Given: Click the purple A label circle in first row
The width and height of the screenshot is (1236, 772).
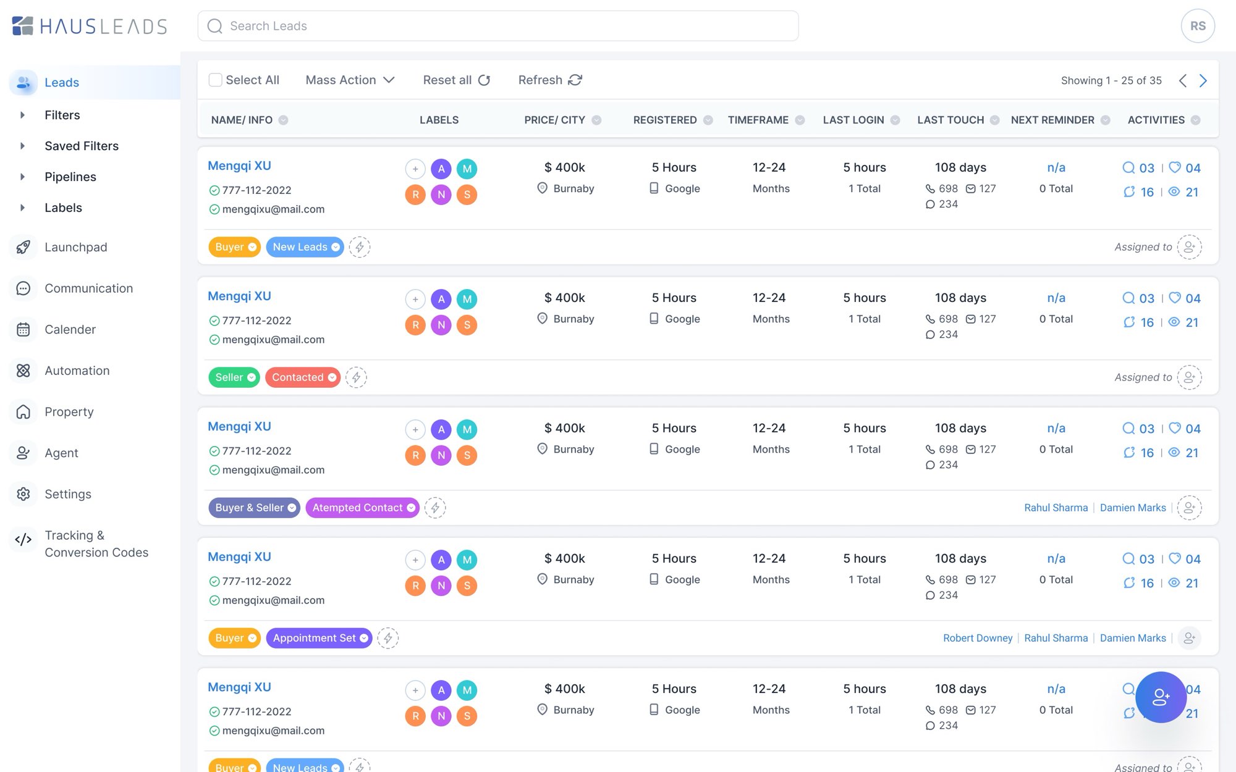Looking at the screenshot, I should pos(441,169).
